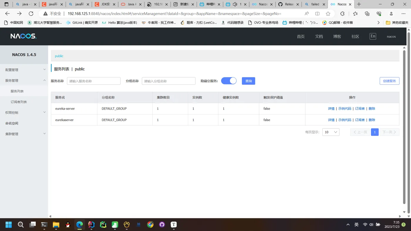Expand the 权限控制 sidebar menu
The image size is (411, 231).
point(24,113)
